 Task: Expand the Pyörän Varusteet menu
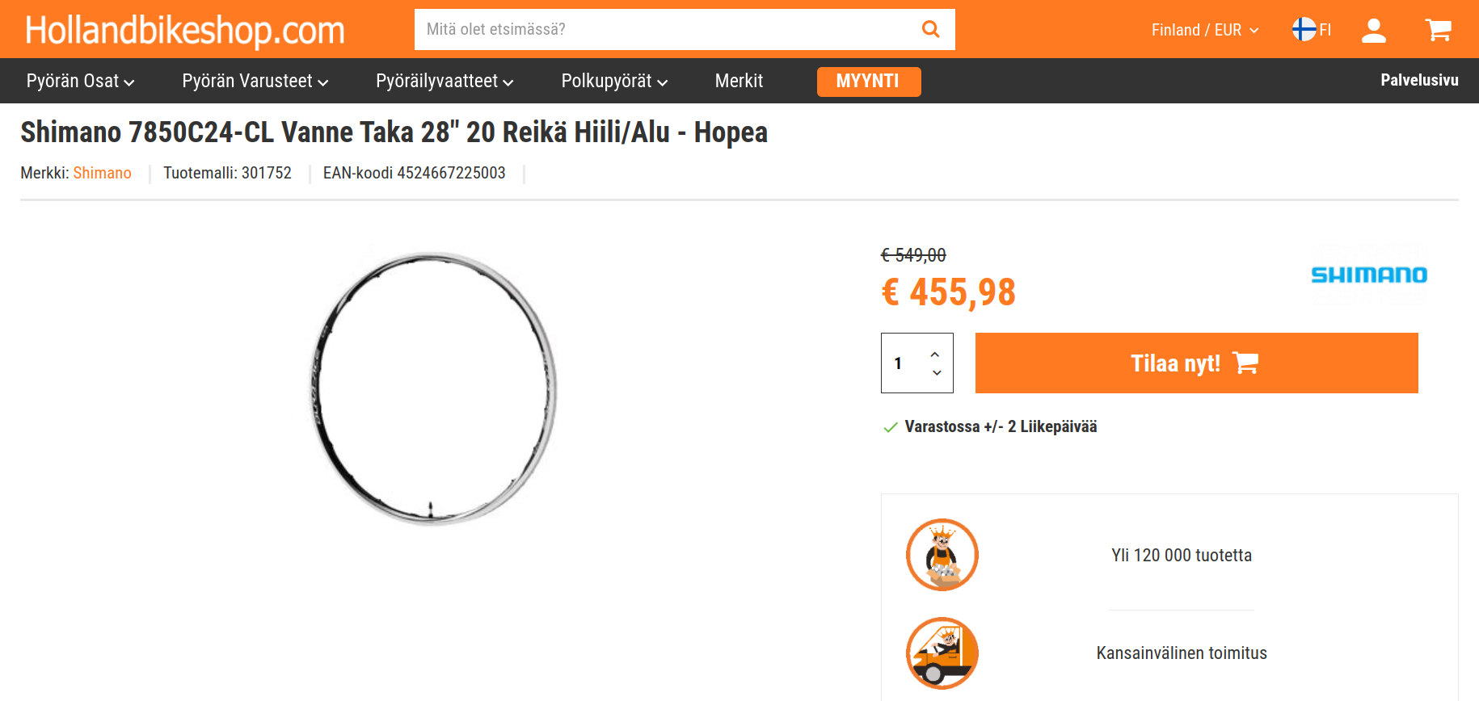coord(255,81)
